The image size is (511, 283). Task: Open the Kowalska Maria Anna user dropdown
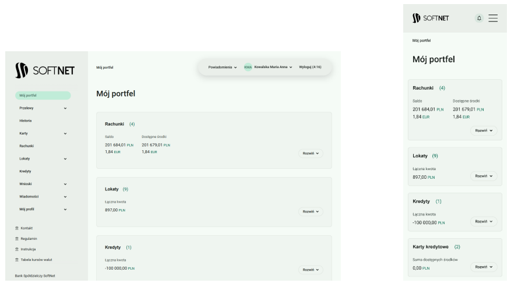tap(273, 67)
